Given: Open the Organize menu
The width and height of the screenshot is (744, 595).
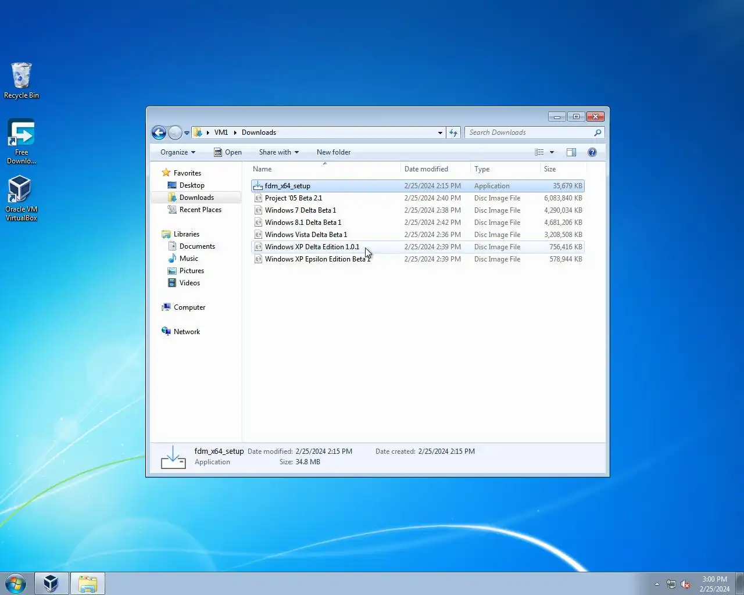Looking at the screenshot, I should [178, 152].
